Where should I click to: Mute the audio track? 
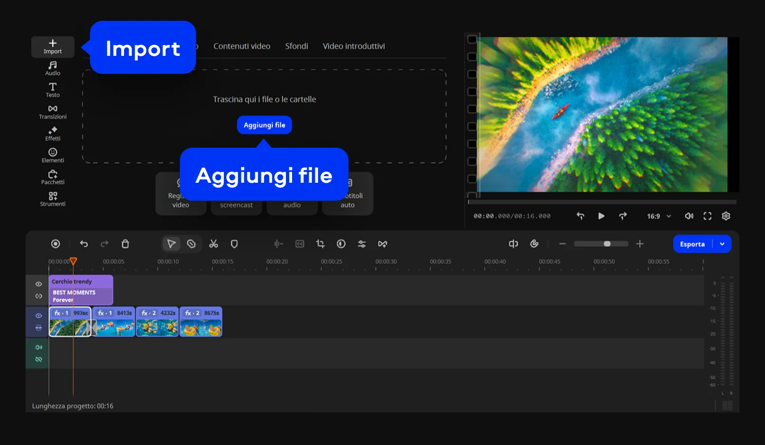(x=39, y=347)
